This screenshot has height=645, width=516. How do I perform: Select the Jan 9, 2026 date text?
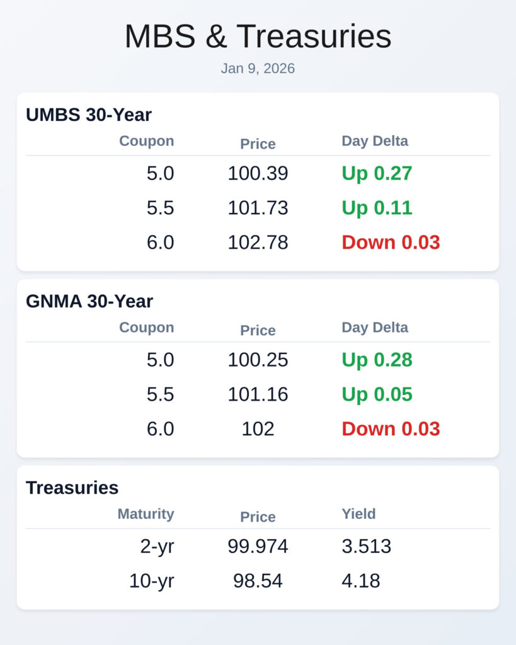tap(258, 69)
